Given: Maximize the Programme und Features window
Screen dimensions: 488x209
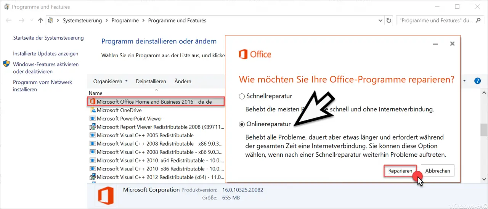Looking at the screenshot, I should point(457,7).
